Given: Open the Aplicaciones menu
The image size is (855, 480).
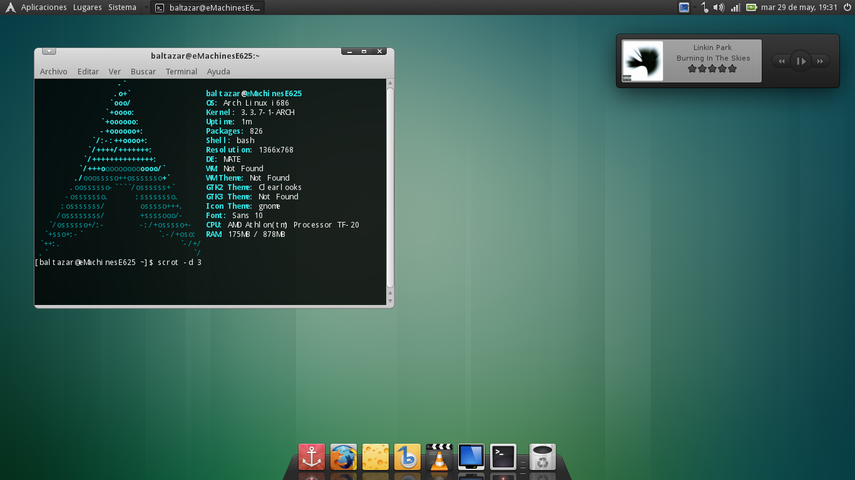Looking at the screenshot, I should 44,7.
